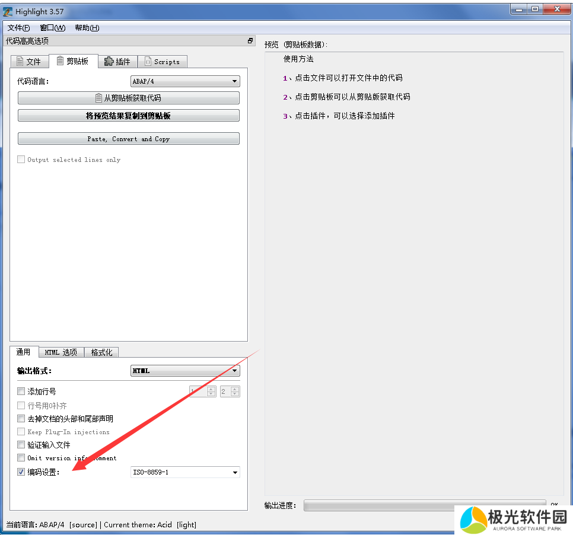
Task: Select the HTML 选项 tab
Action: click(61, 352)
